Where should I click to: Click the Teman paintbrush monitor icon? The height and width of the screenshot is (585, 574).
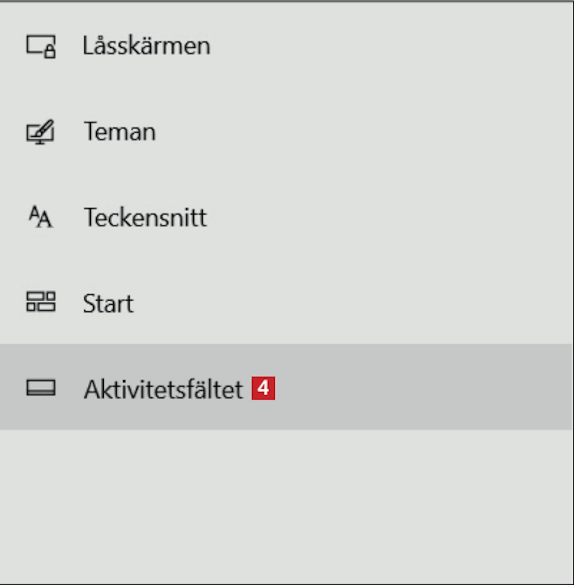coord(40,132)
